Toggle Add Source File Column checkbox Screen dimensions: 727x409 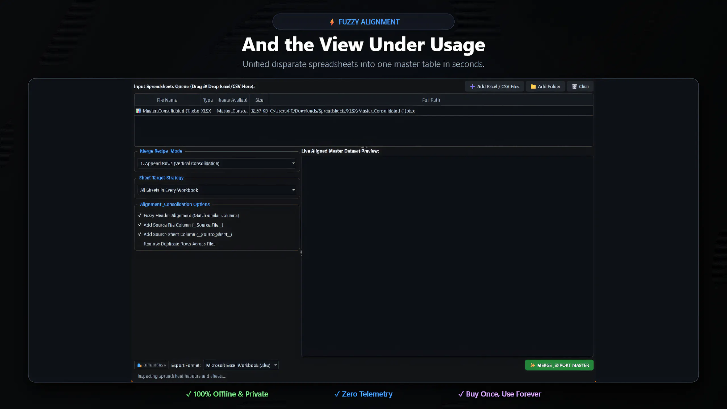(x=140, y=225)
